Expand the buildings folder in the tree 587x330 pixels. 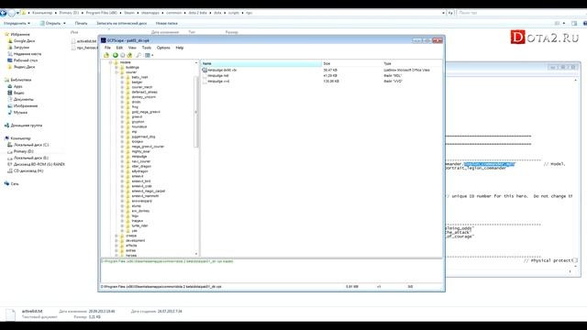(116, 67)
